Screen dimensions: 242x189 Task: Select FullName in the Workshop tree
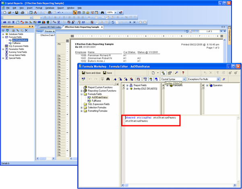pyautogui.click(x=96, y=101)
